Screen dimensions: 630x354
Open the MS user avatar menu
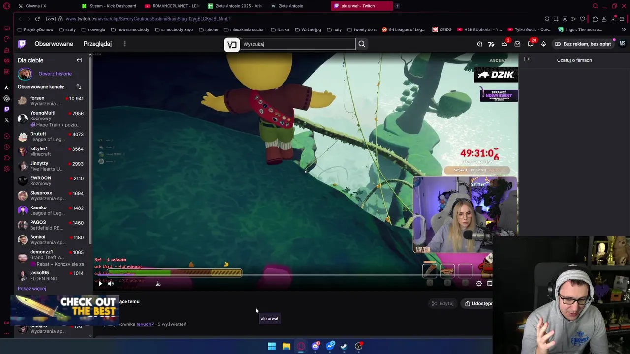[622, 44]
